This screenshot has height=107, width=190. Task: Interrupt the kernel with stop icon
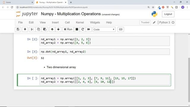77,29
